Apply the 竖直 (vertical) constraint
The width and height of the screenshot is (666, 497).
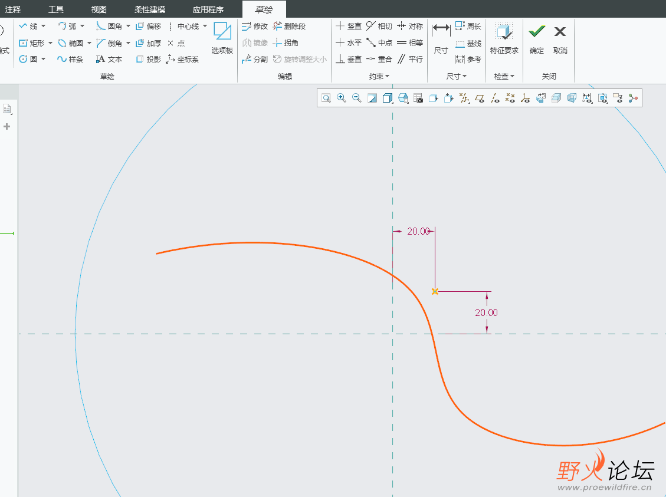[349, 27]
